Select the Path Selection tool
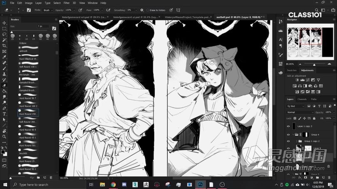 coord(4,120)
